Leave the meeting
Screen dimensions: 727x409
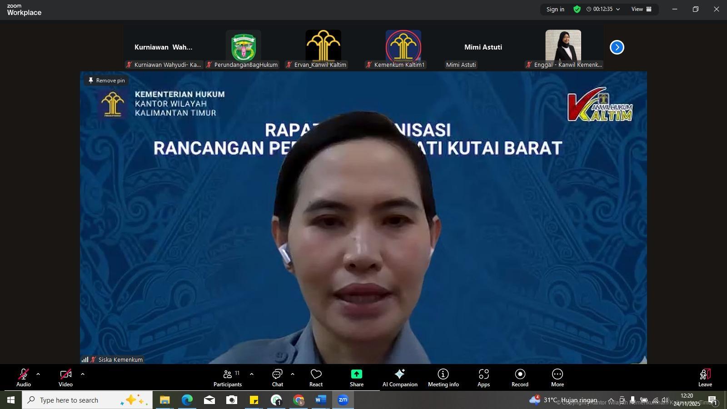705,378
